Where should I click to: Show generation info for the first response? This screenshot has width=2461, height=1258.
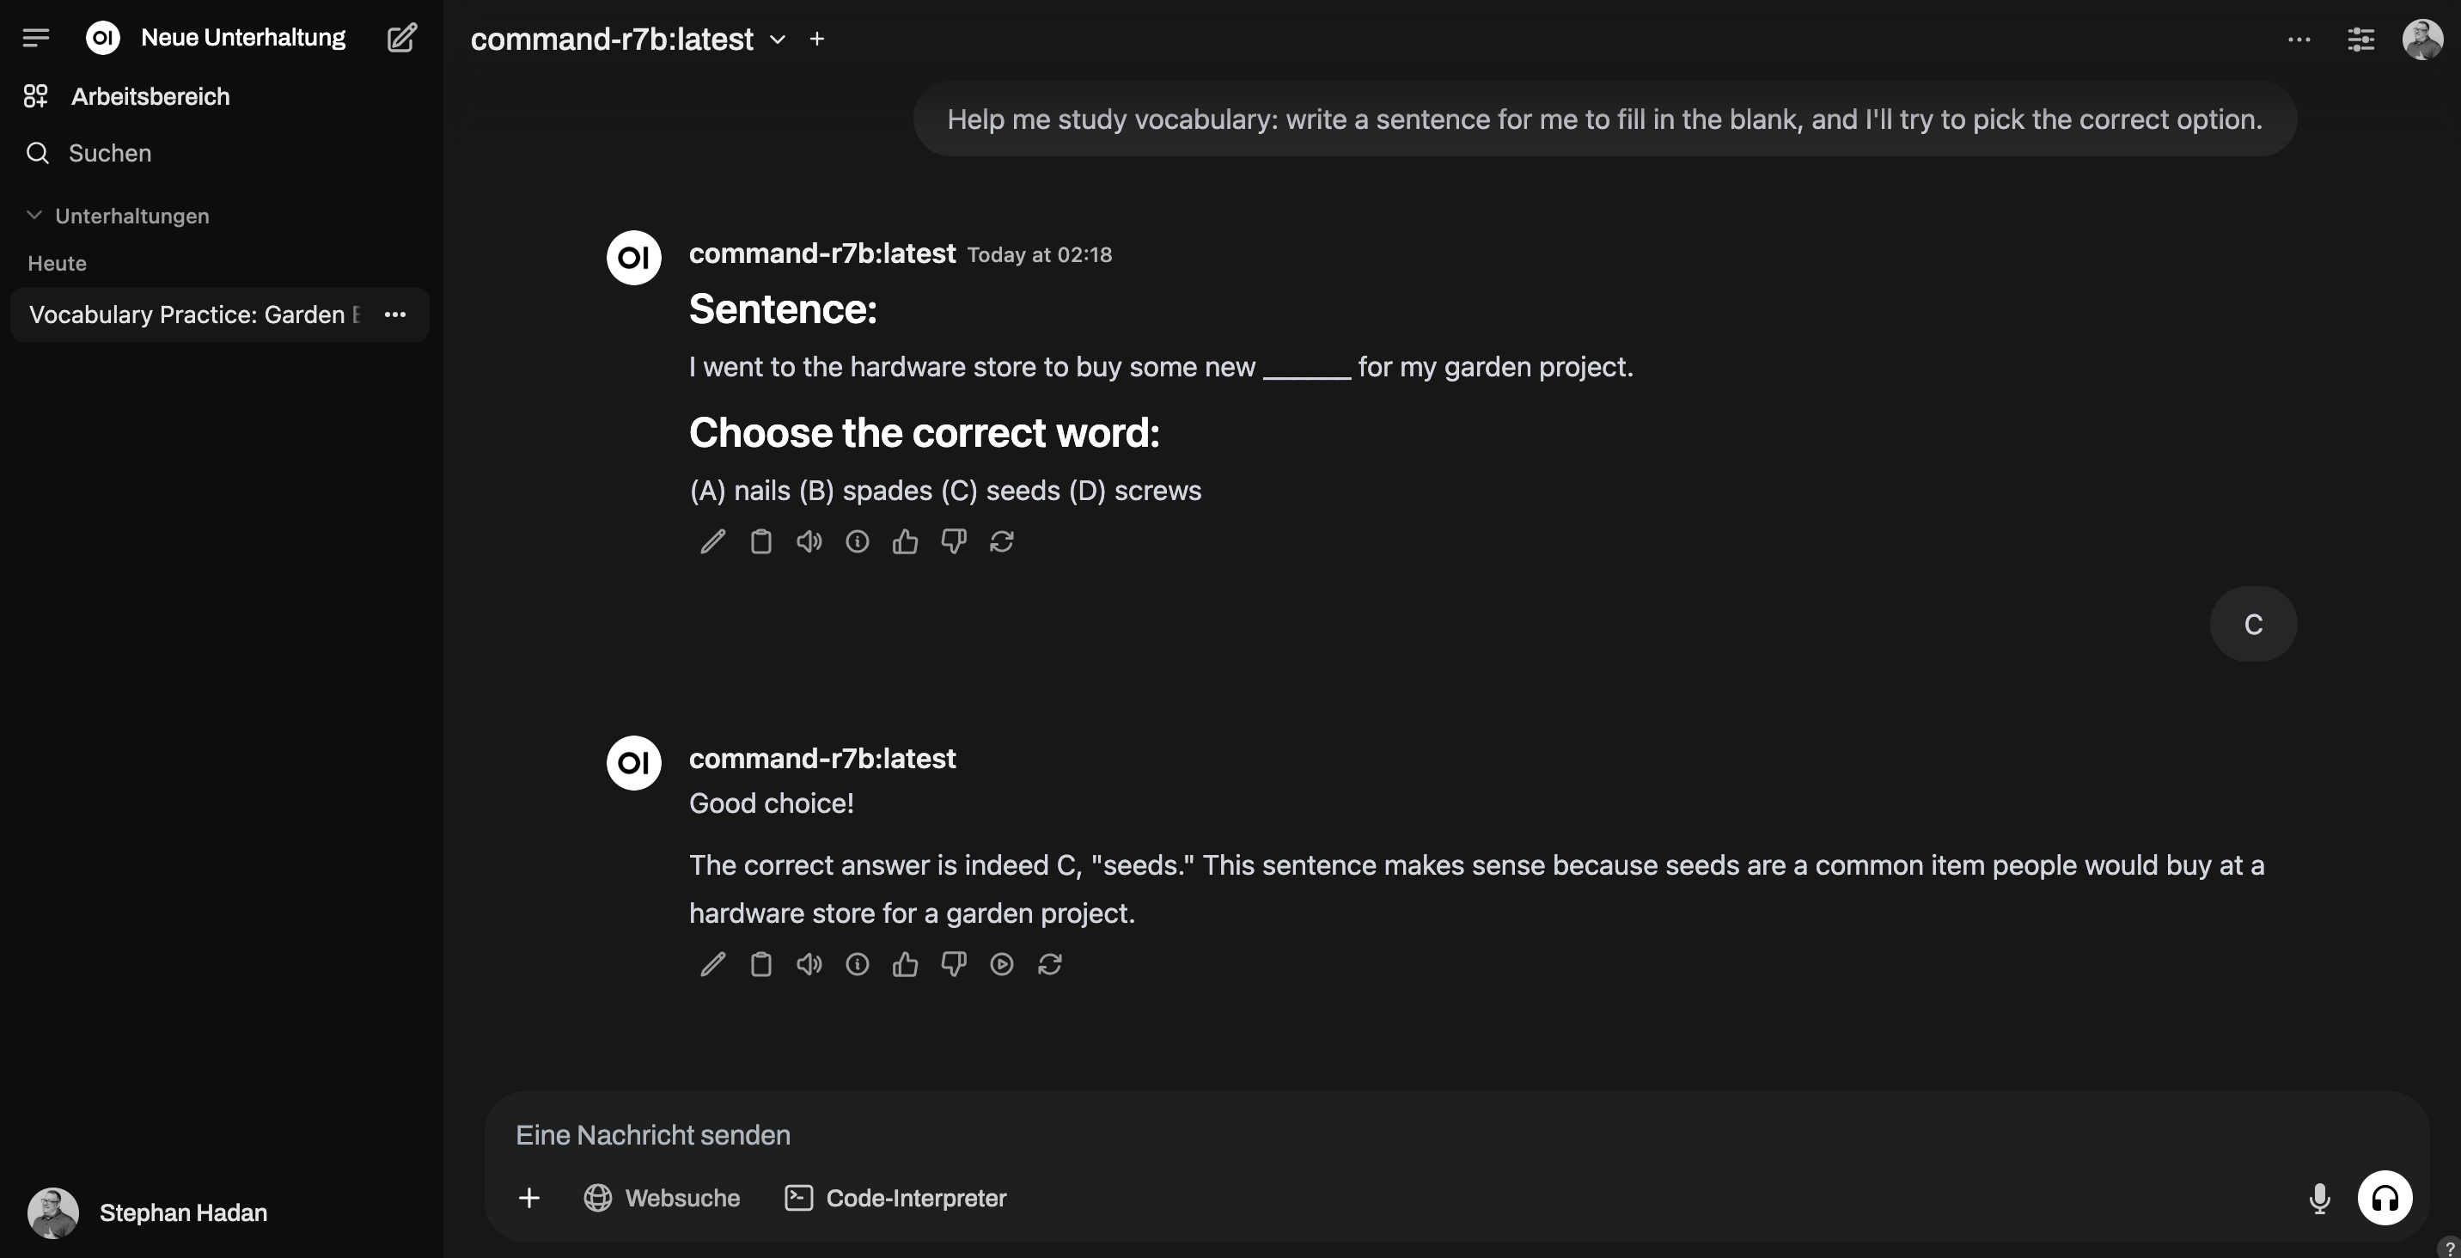tap(857, 541)
